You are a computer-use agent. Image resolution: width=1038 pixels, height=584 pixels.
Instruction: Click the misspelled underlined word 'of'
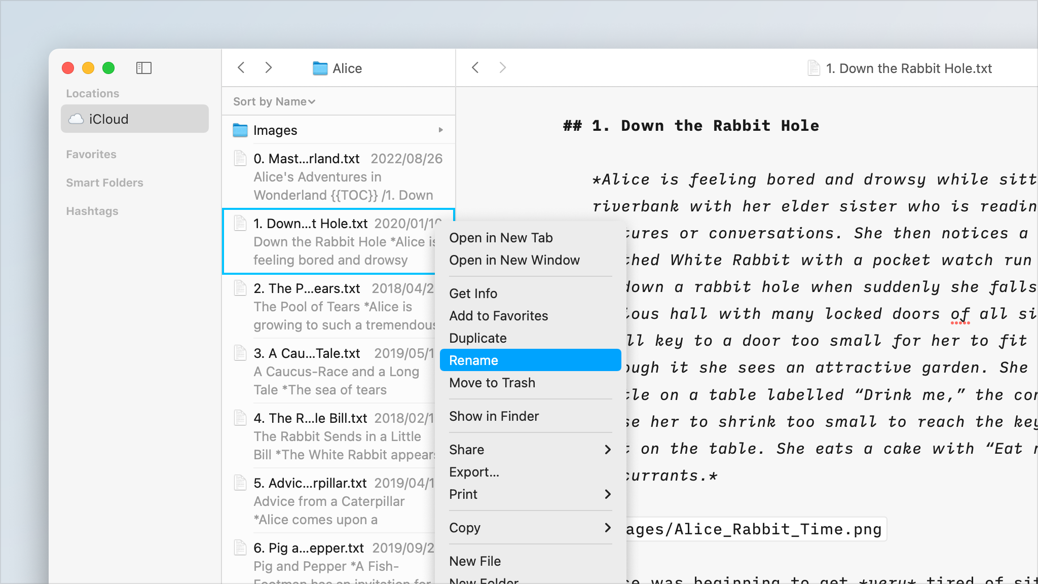pyautogui.click(x=960, y=314)
